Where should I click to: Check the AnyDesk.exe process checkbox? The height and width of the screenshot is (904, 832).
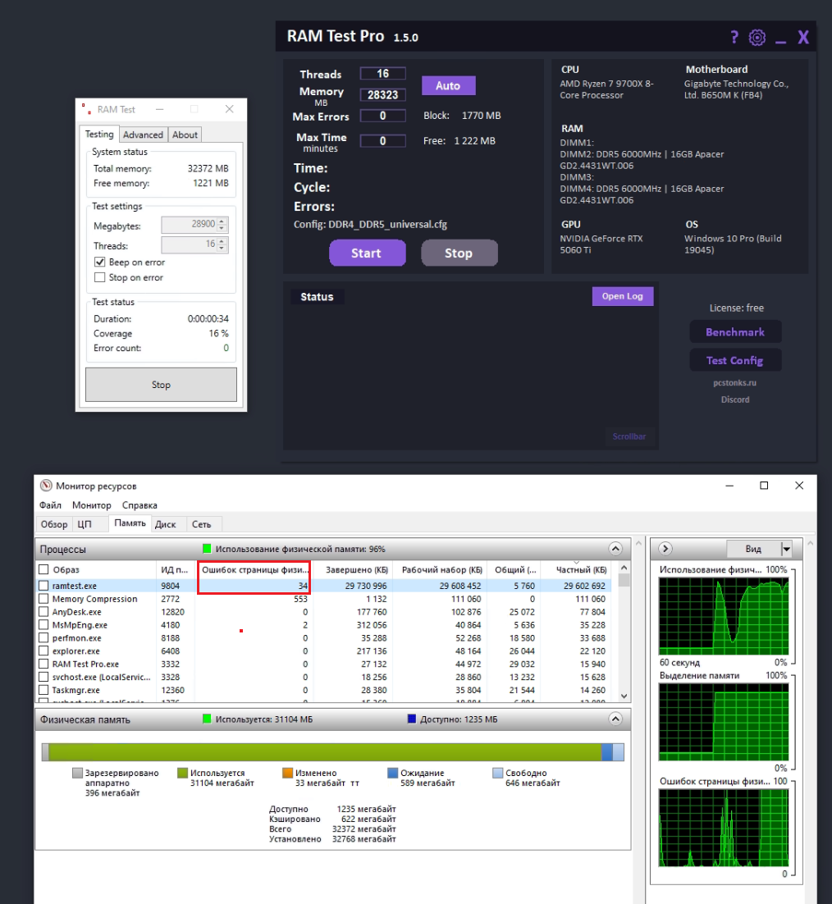43,612
